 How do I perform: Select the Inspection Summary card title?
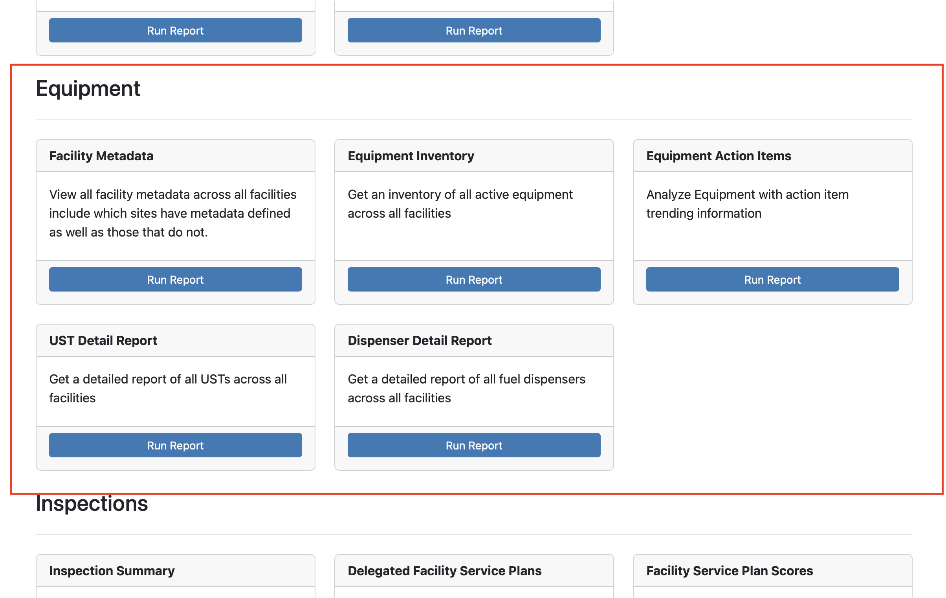click(112, 571)
